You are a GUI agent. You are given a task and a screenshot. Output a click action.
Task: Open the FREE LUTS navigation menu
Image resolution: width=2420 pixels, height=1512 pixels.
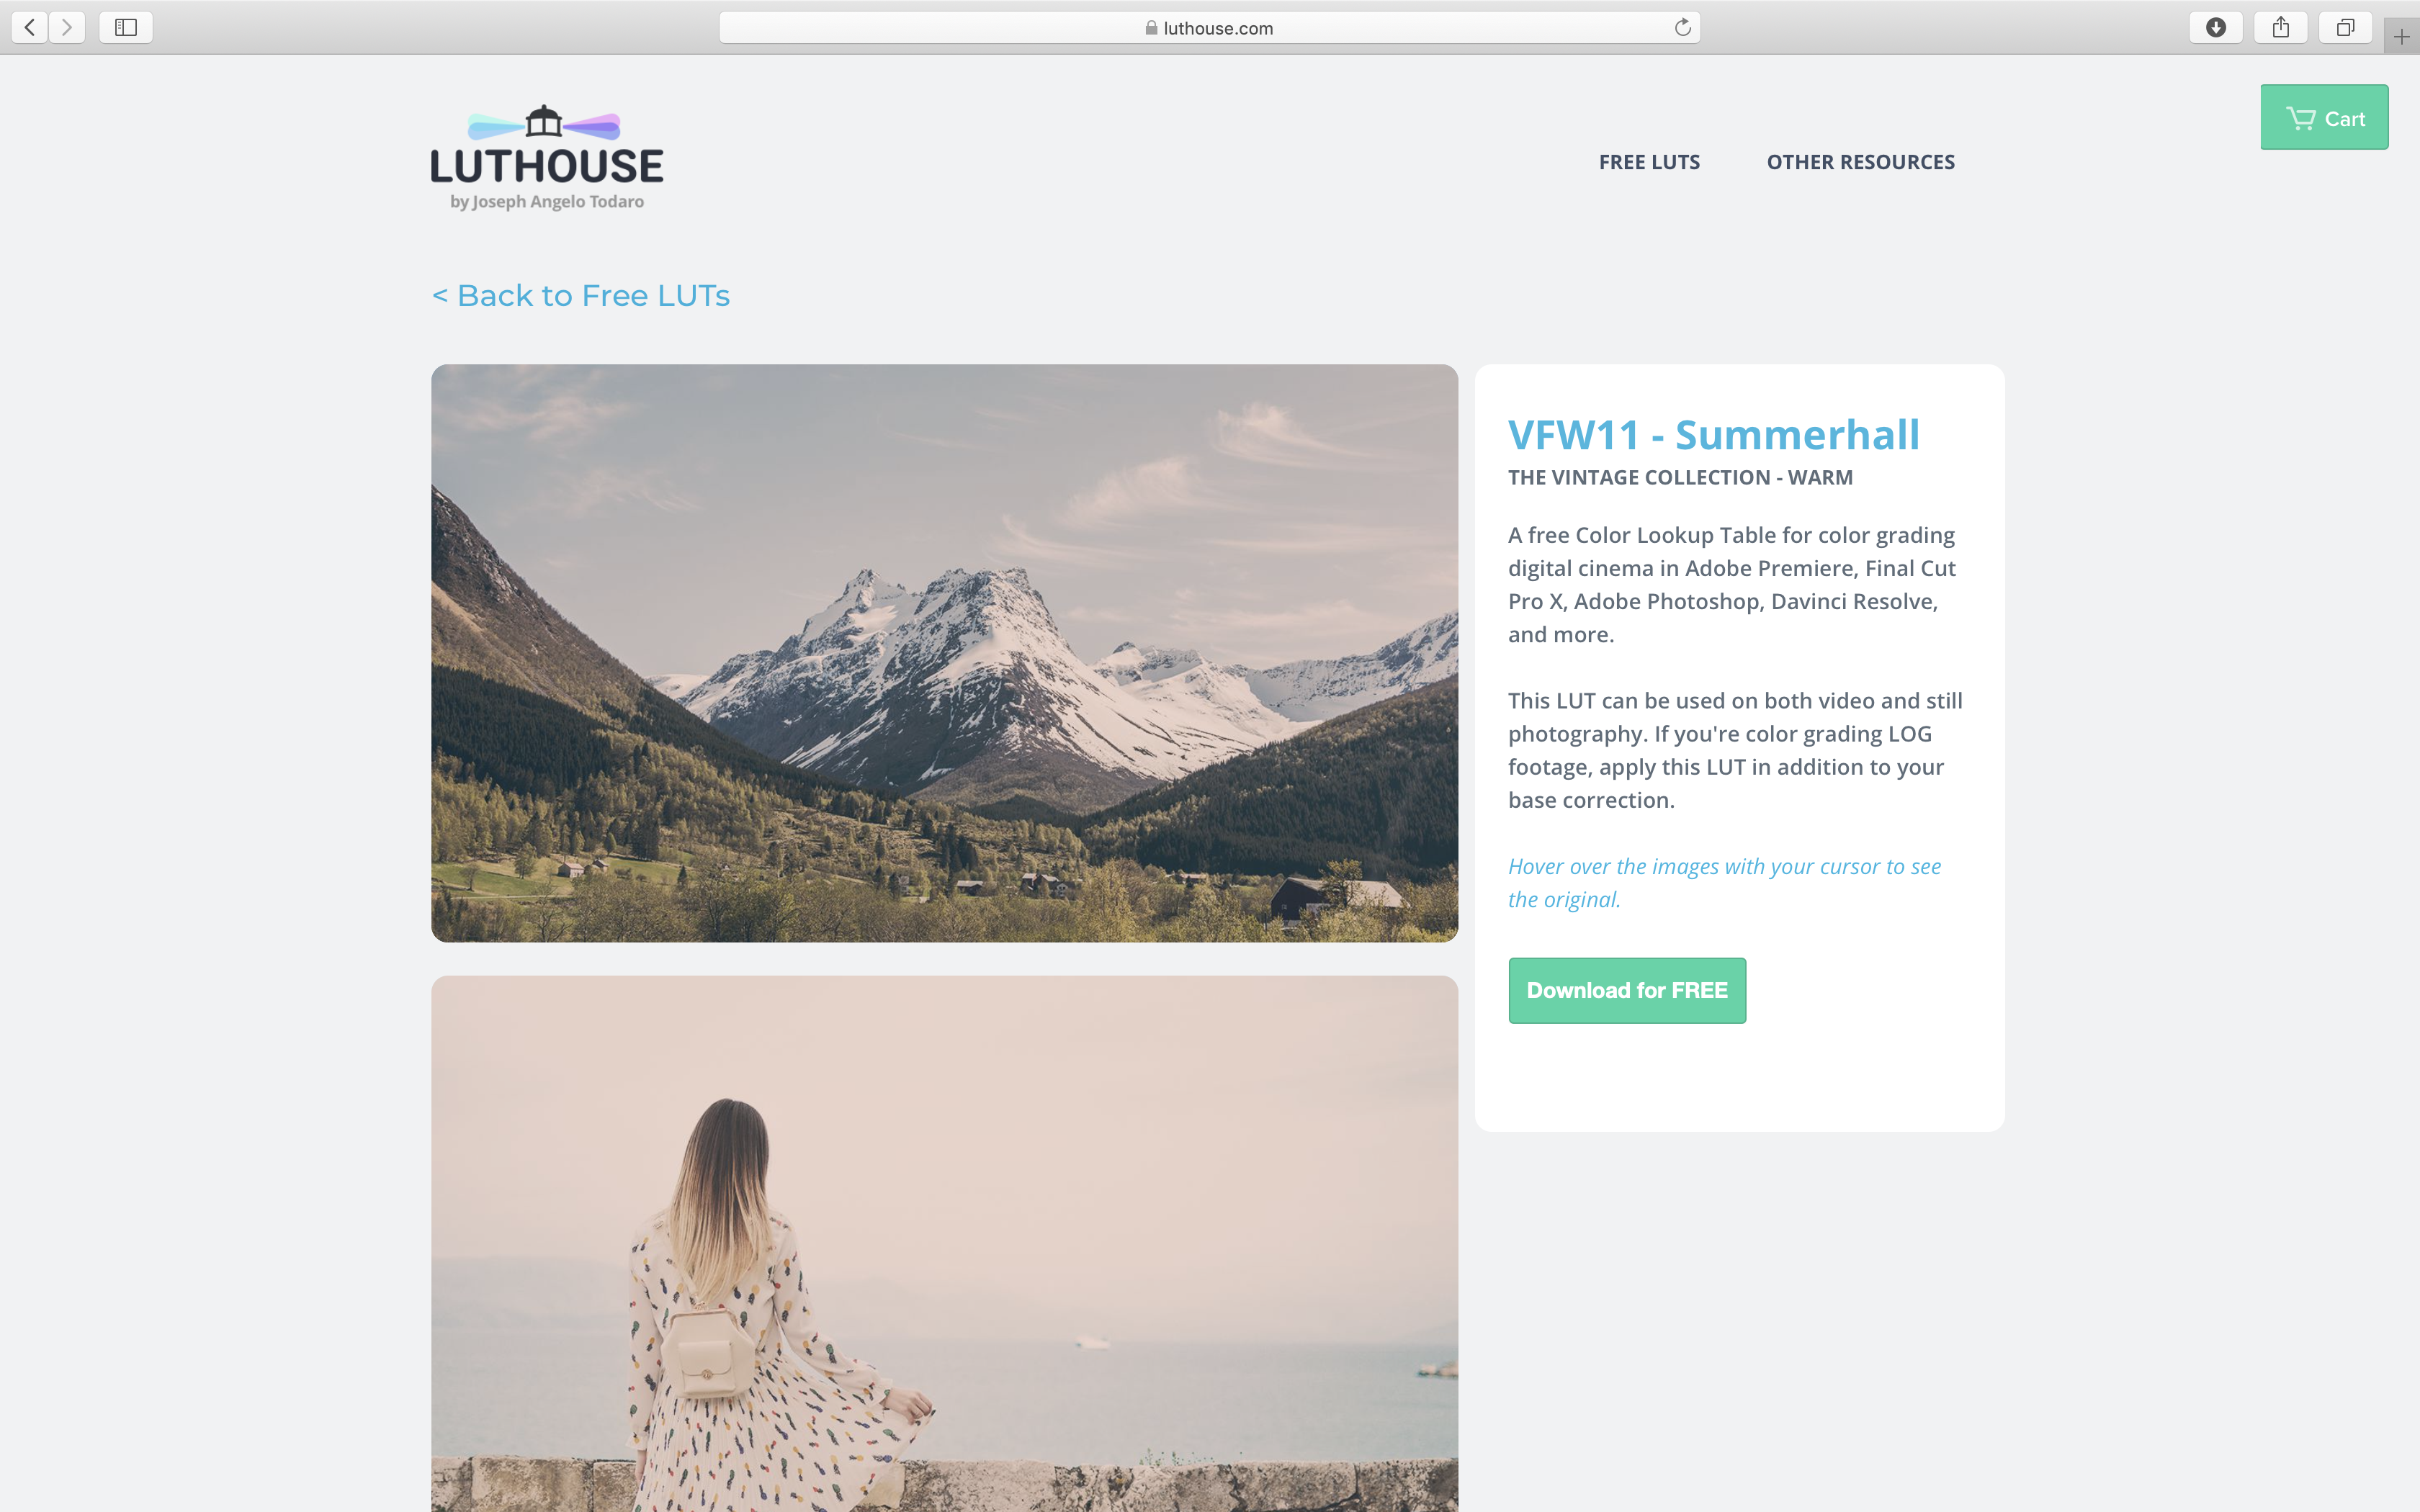point(1648,161)
